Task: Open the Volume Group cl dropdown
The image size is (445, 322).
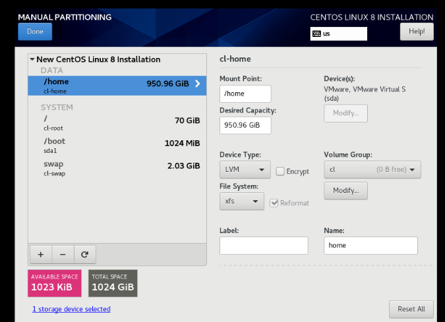Action: click(x=372, y=169)
